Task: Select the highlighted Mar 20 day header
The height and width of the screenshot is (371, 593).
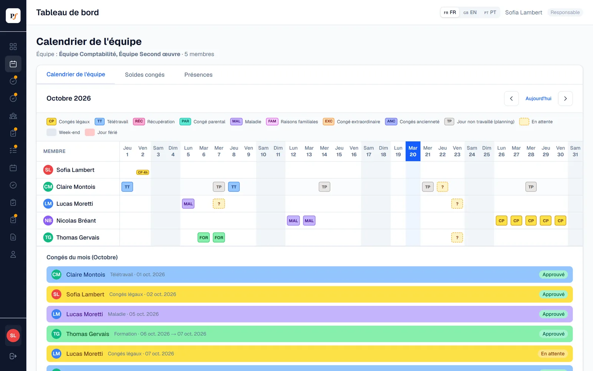Action: 413,151
